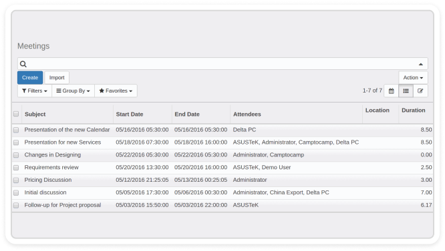The image size is (445, 251).
Task: Open the form view edit icon
Action: [x=420, y=91]
